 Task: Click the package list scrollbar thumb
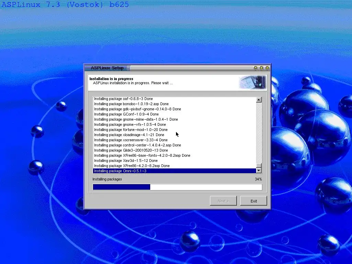(x=258, y=165)
